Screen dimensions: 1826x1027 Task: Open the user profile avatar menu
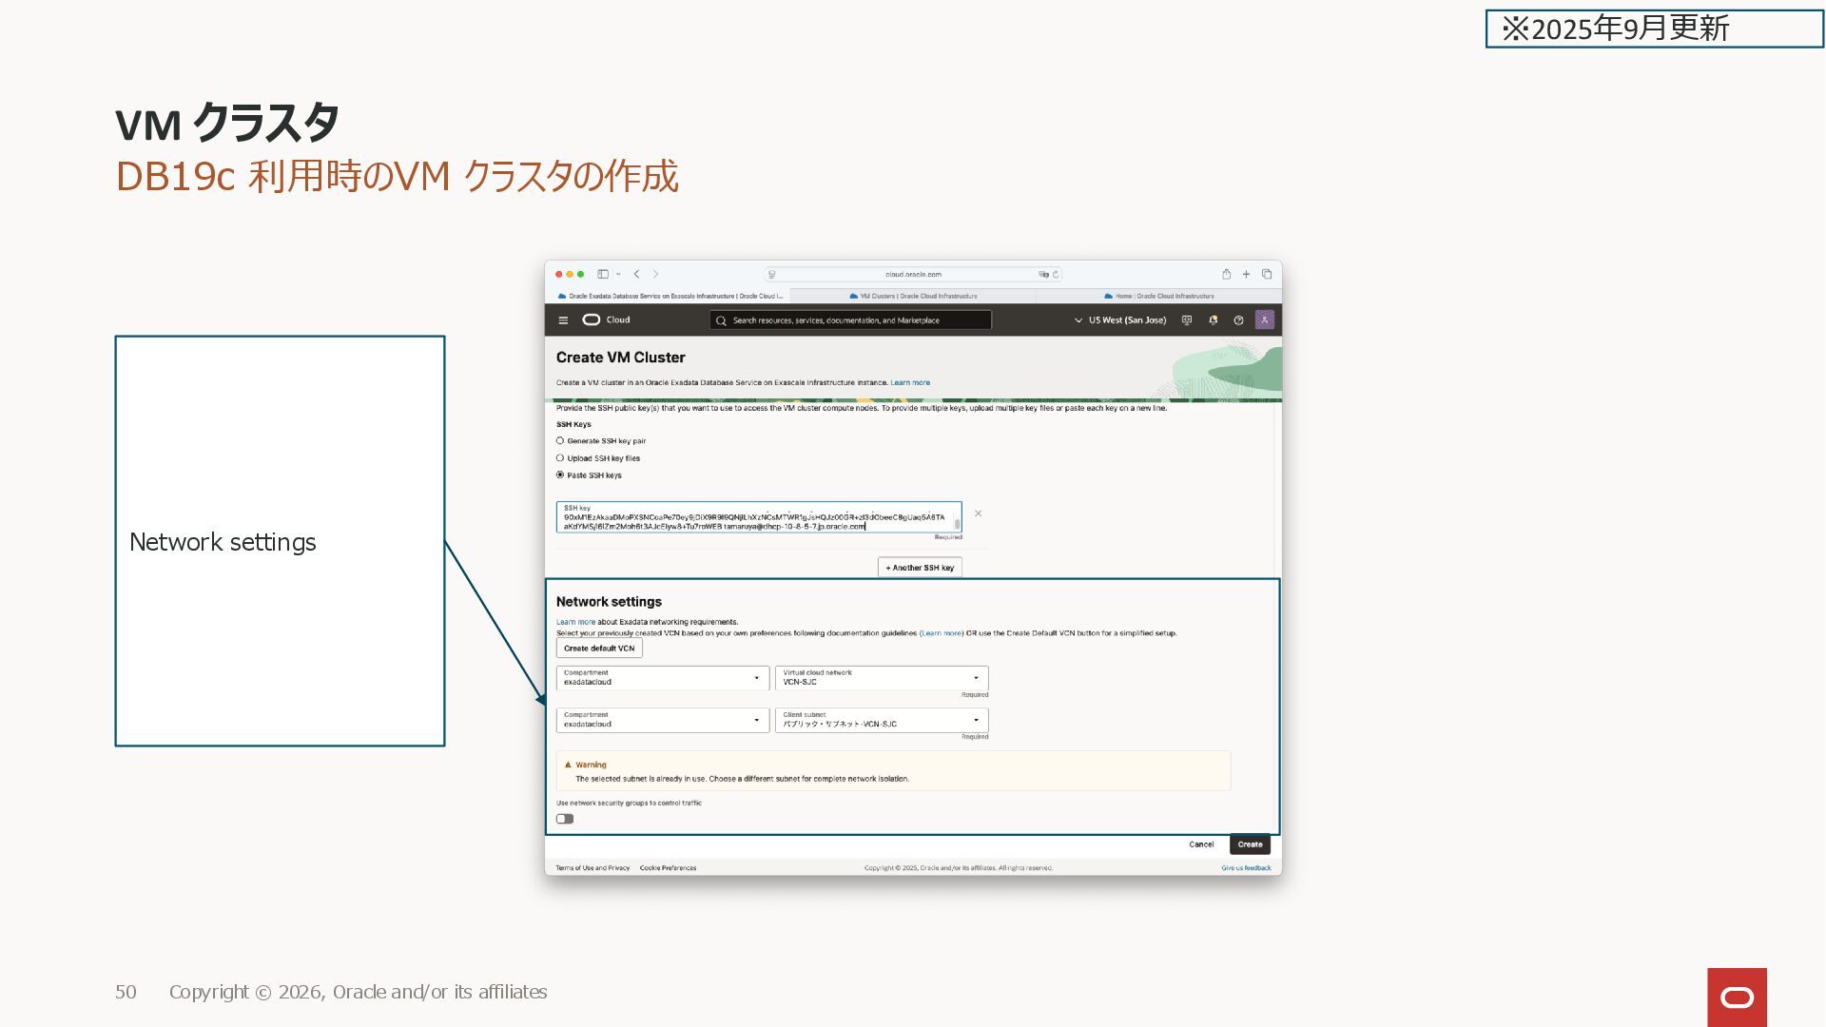[x=1264, y=320]
